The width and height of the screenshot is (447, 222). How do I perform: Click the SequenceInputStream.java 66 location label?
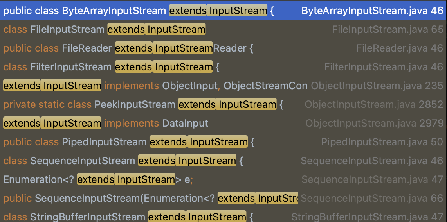[372, 198]
